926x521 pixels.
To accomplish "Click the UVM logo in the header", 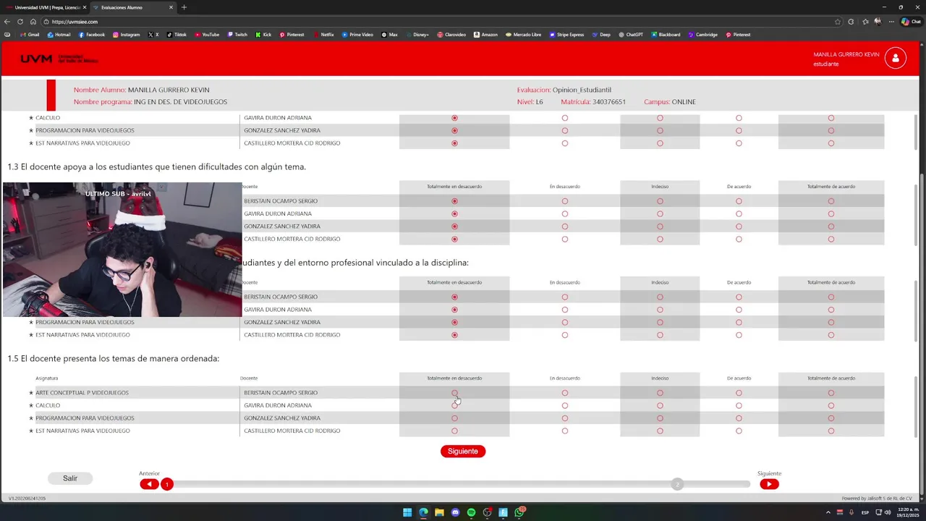I will pyautogui.click(x=59, y=59).
